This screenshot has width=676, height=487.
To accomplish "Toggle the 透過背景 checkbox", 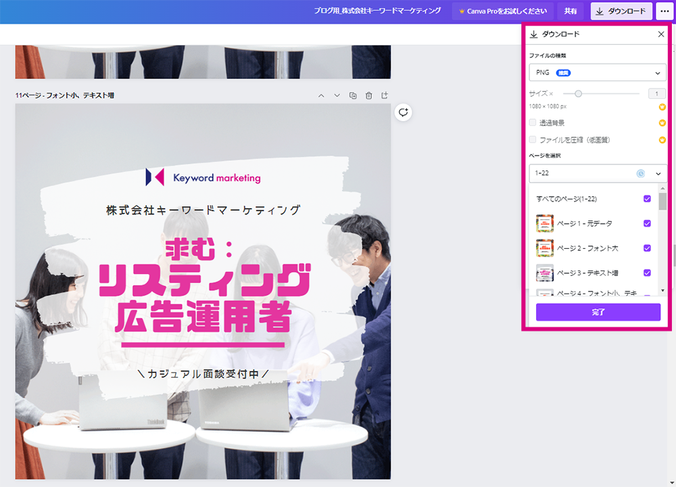I will click(x=533, y=123).
